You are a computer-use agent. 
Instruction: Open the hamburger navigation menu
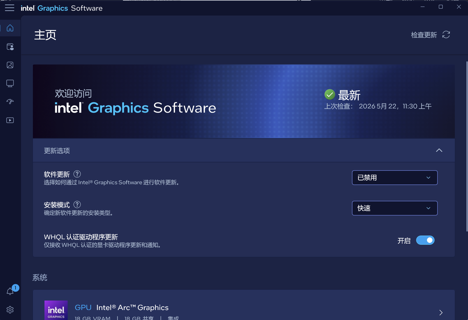(9, 8)
